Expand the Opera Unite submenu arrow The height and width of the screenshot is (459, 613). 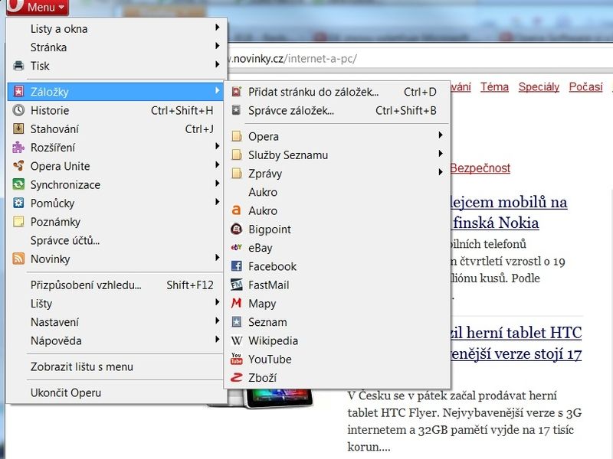218,165
